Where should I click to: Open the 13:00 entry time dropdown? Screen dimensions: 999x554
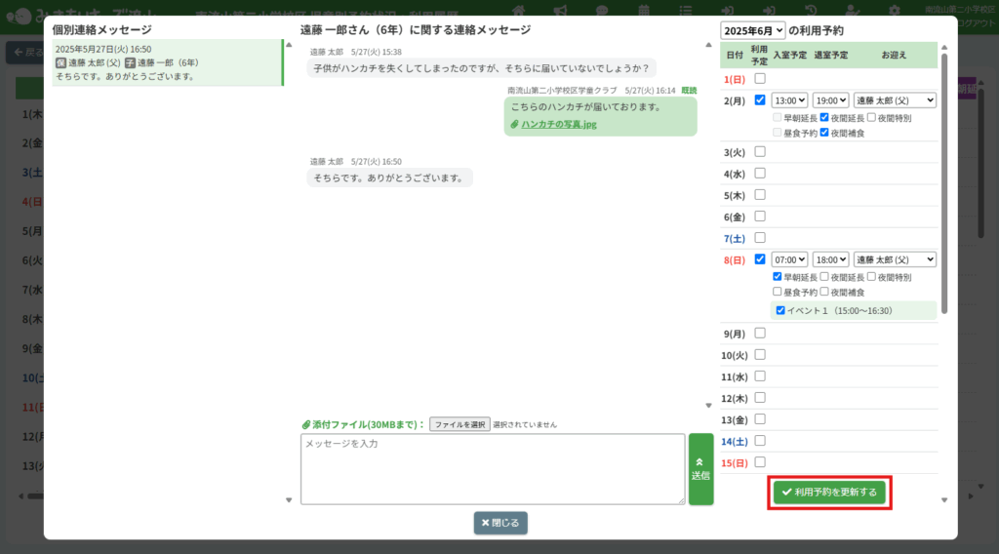789,99
